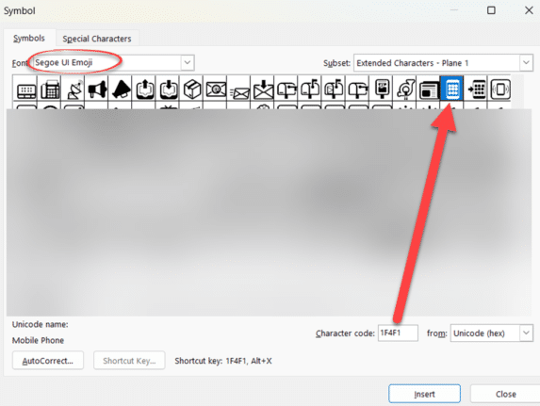The width and height of the screenshot is (540, 406).
Task: Select the postal horn symbol
Action: [x=405, y=89]
